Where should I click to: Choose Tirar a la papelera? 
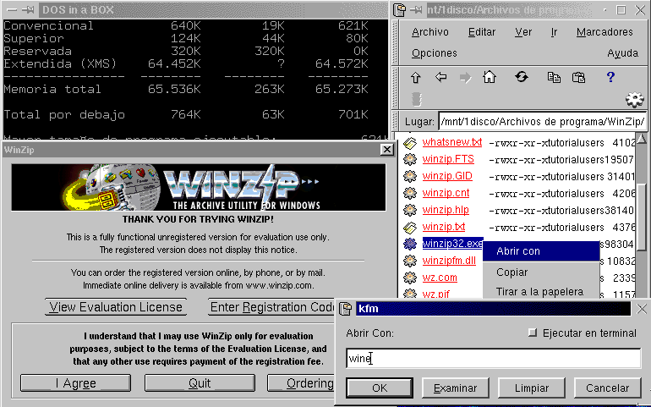(541, 291)
